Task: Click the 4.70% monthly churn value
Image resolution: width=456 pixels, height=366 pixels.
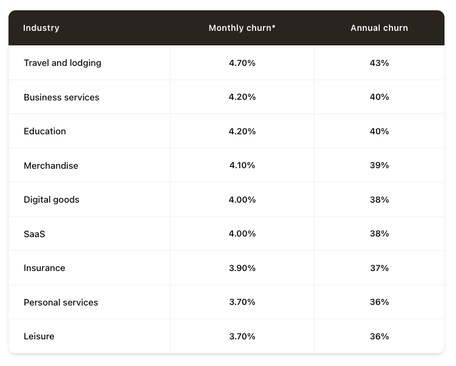Action: pyautogui.click(x=242, y=63)
